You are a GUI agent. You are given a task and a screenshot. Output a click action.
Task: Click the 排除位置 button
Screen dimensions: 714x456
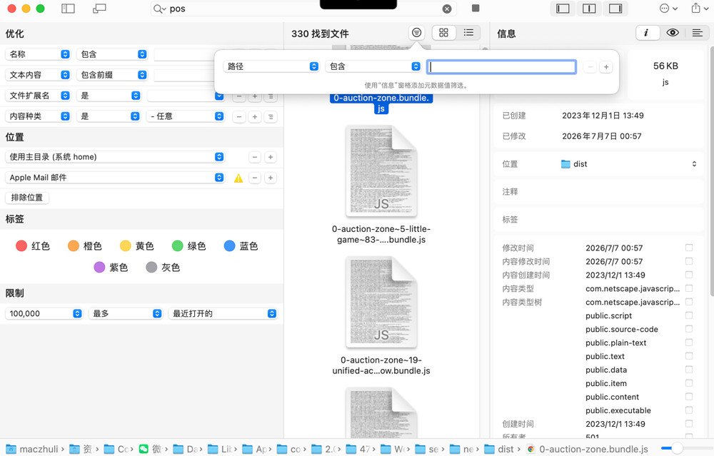click(27, 198)
